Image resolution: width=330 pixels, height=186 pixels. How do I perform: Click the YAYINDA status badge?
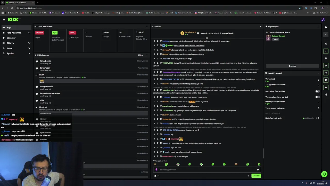[39, 33]
